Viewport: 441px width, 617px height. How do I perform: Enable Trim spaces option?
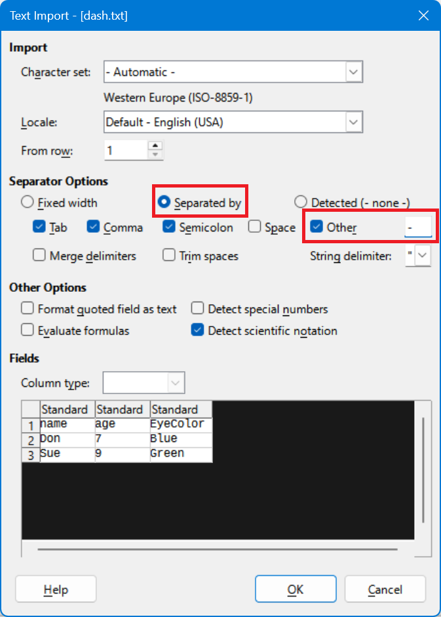coord(169,256)
